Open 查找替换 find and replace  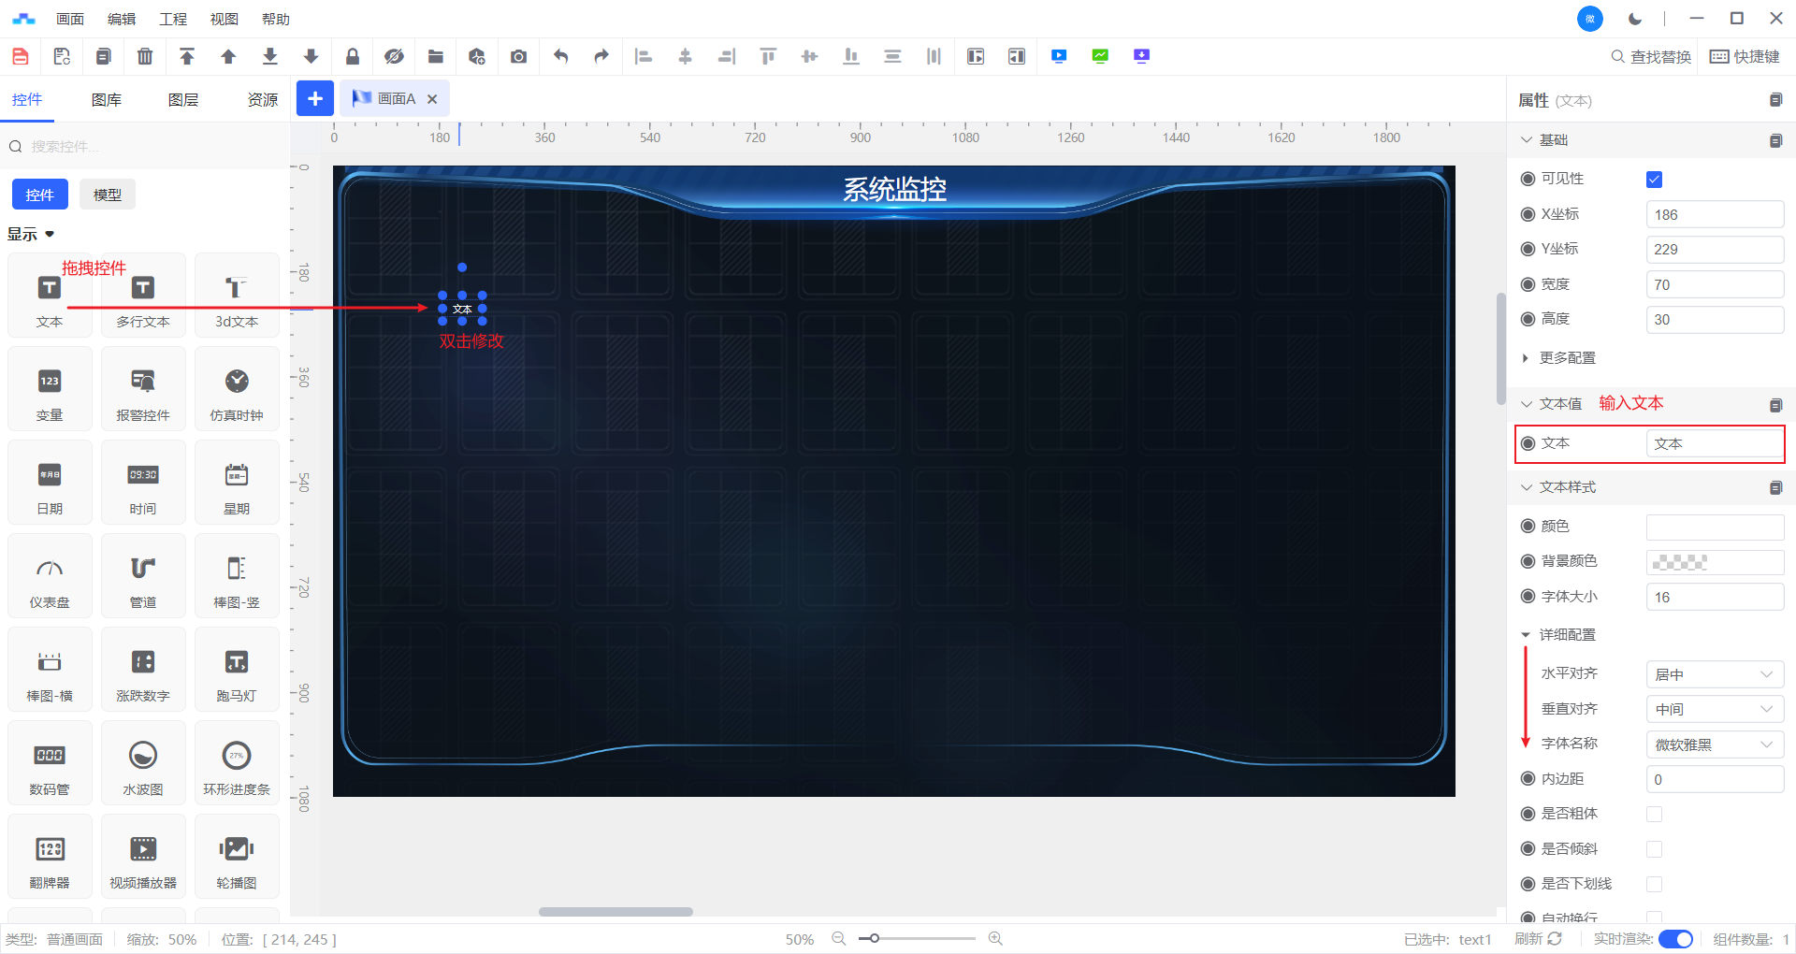[1651, 57]
